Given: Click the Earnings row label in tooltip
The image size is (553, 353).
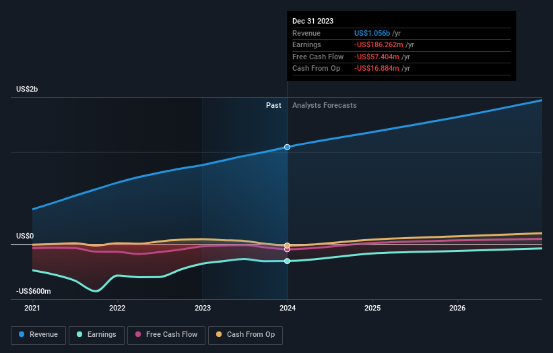Looking at the screenshot, I should 307,44.
